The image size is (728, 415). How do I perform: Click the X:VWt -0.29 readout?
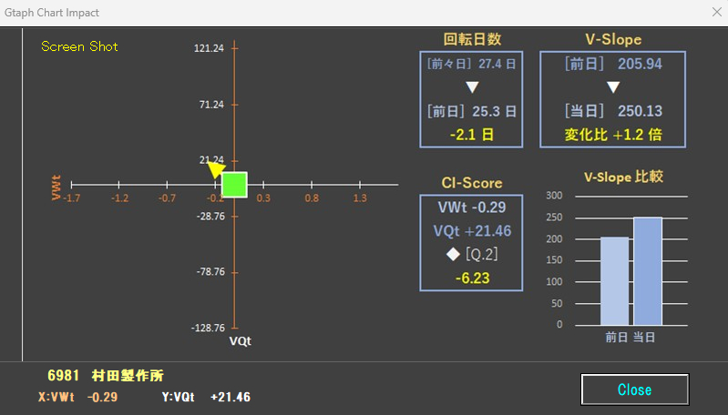pyautogui.click(x=78, y=398)
